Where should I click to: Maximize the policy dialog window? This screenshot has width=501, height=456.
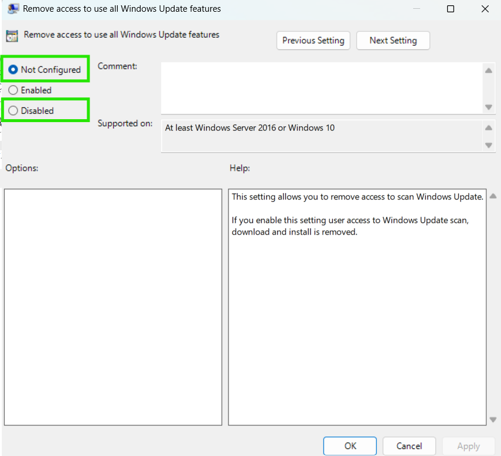coord(451,9)
